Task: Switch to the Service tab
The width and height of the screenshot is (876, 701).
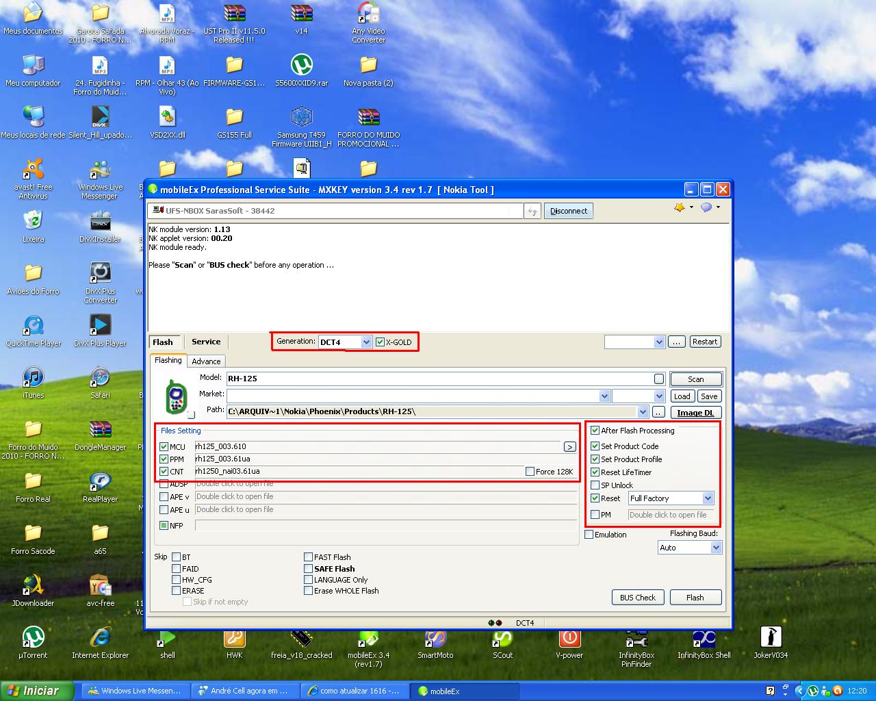Action: click(x=206, y=342)
